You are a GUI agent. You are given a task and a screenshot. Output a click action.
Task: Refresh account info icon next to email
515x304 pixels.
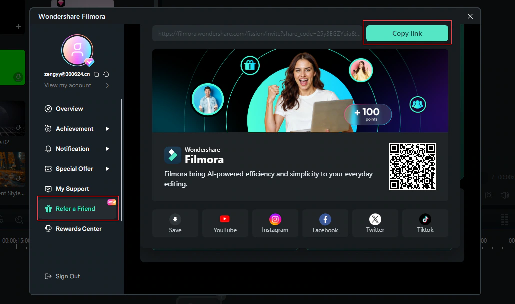106,74
